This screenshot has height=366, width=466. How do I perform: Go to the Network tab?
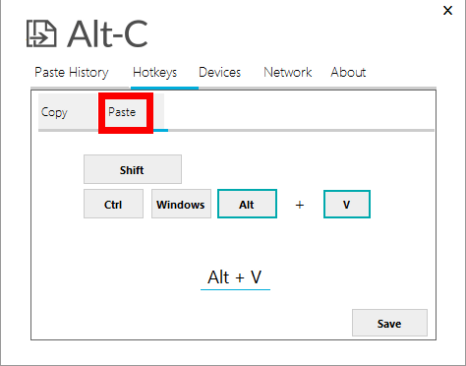288,72
